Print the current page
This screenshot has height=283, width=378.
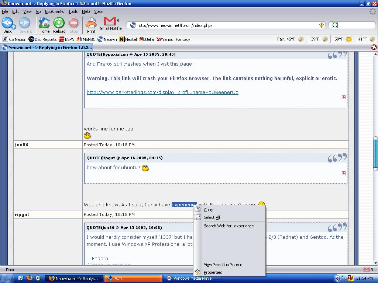coord(91,25)
